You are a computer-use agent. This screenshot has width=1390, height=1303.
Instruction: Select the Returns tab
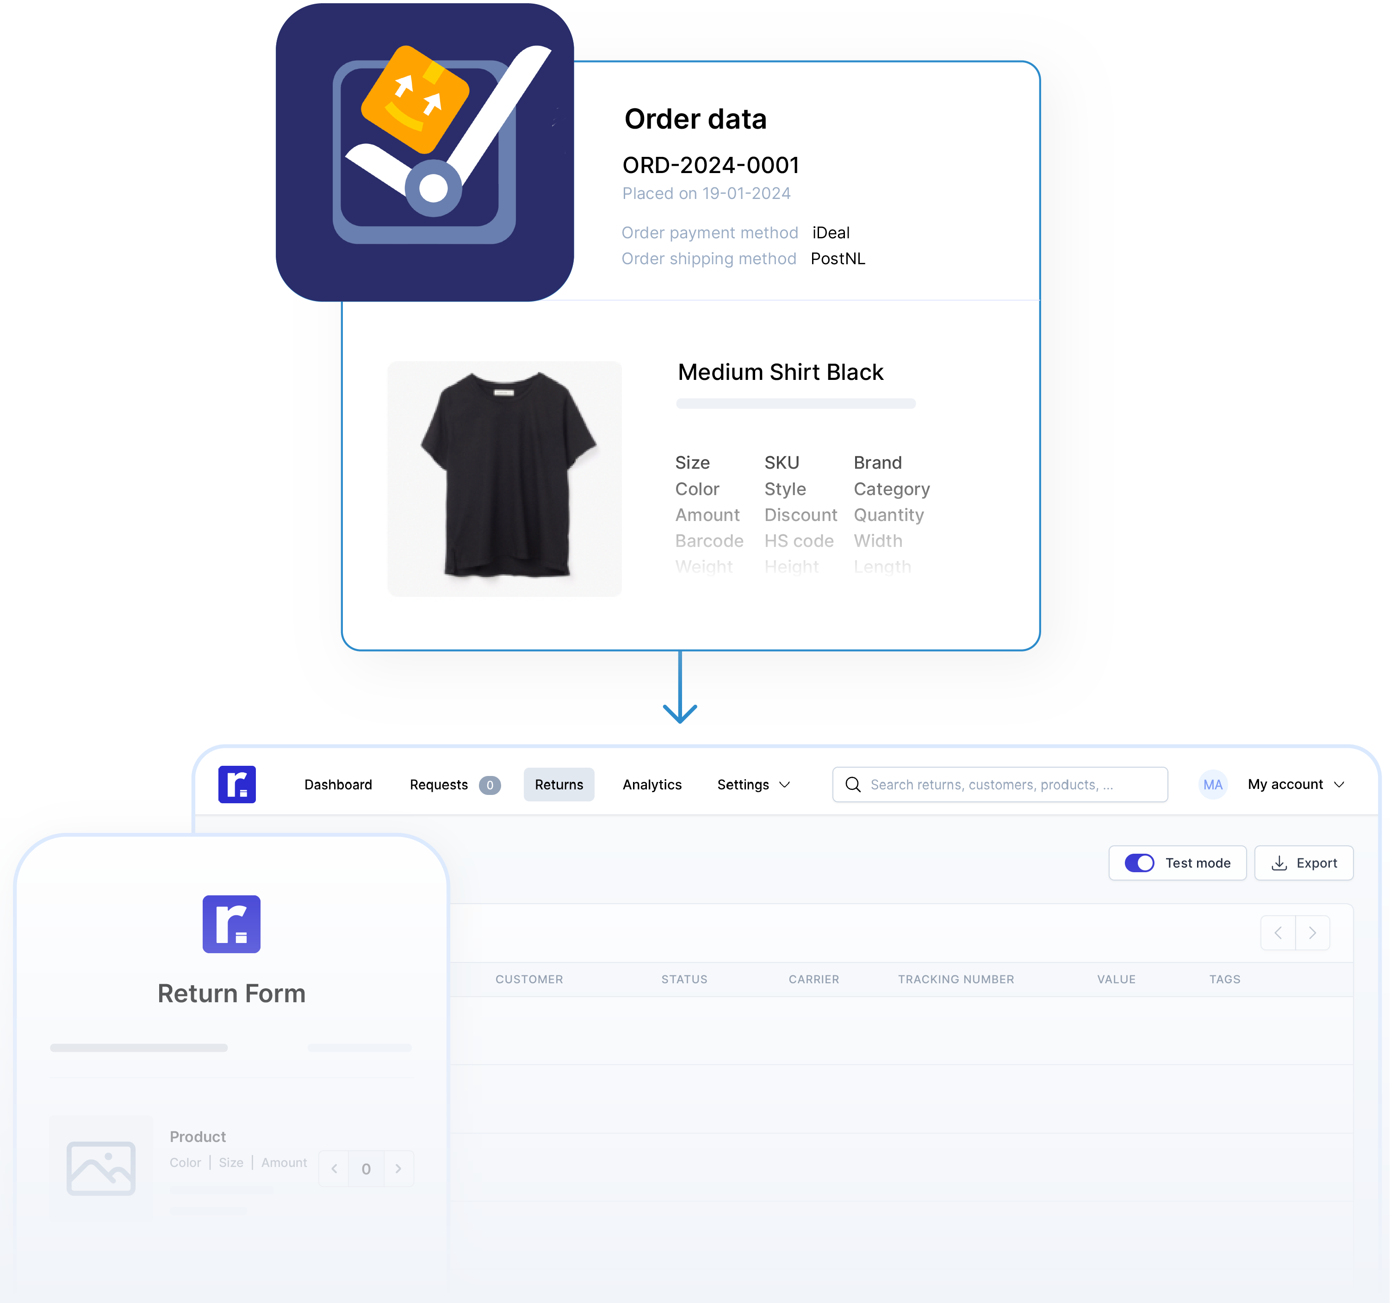(x=558, y=784)
